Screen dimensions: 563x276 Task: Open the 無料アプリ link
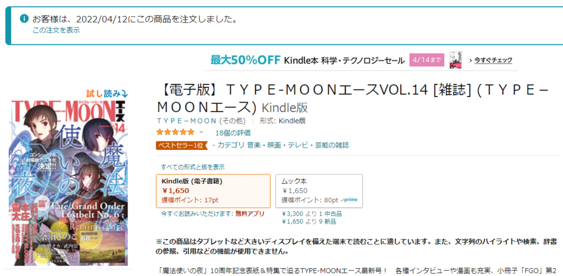(x=250, y=213)
